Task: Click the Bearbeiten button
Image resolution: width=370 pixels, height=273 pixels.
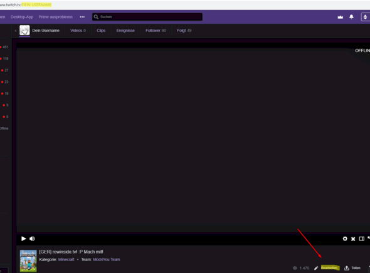Action: [330, 268]
